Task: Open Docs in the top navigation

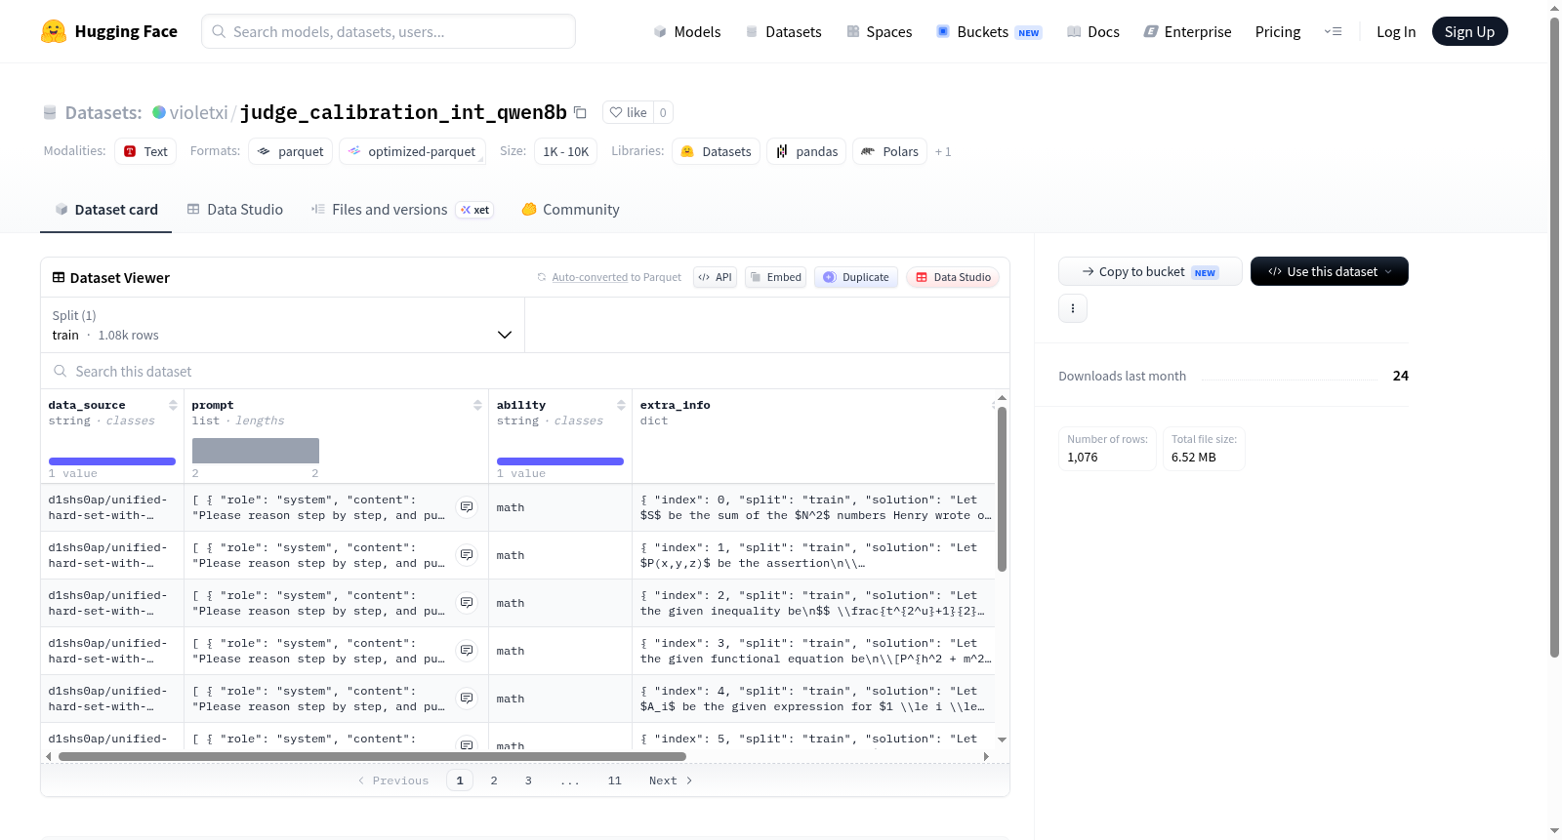Action: pos(1093,31)
